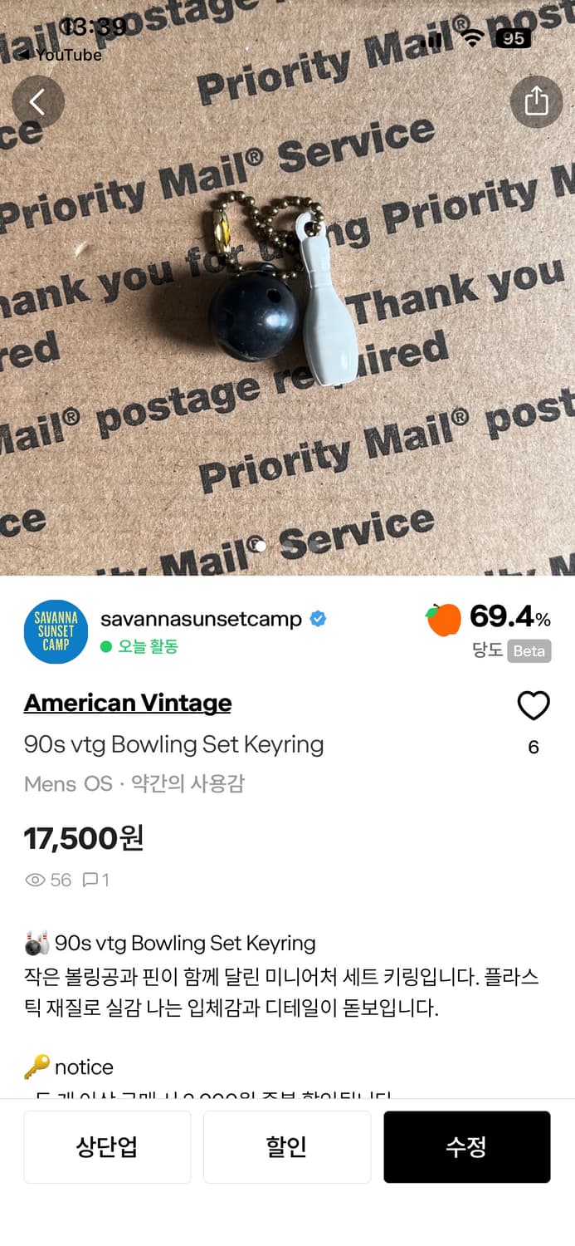Tap the image carousel page dot

pyautogui.click(x=261, y=547)
